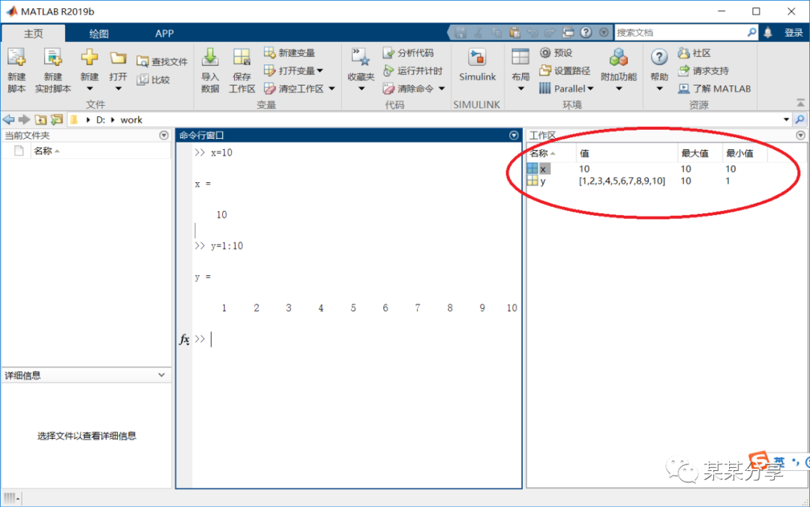Click the help question-mark icon in quick access bar
The width and height of the screenshot is (810, 507).
[586, 32]
